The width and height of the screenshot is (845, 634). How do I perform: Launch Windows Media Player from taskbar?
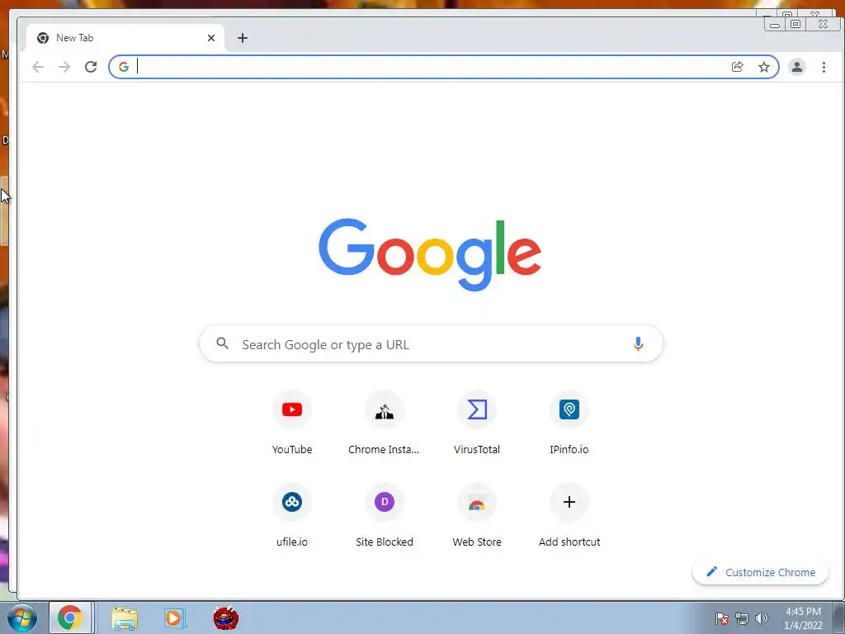coord(175,618)
